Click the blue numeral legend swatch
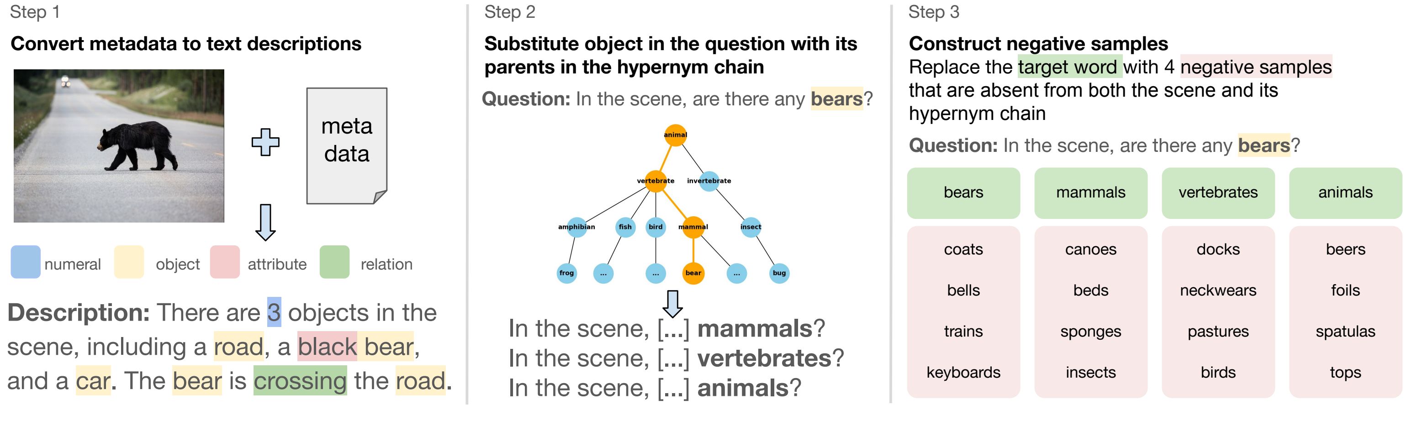The width and height of the screenshot is (1407, 436). 26,262
